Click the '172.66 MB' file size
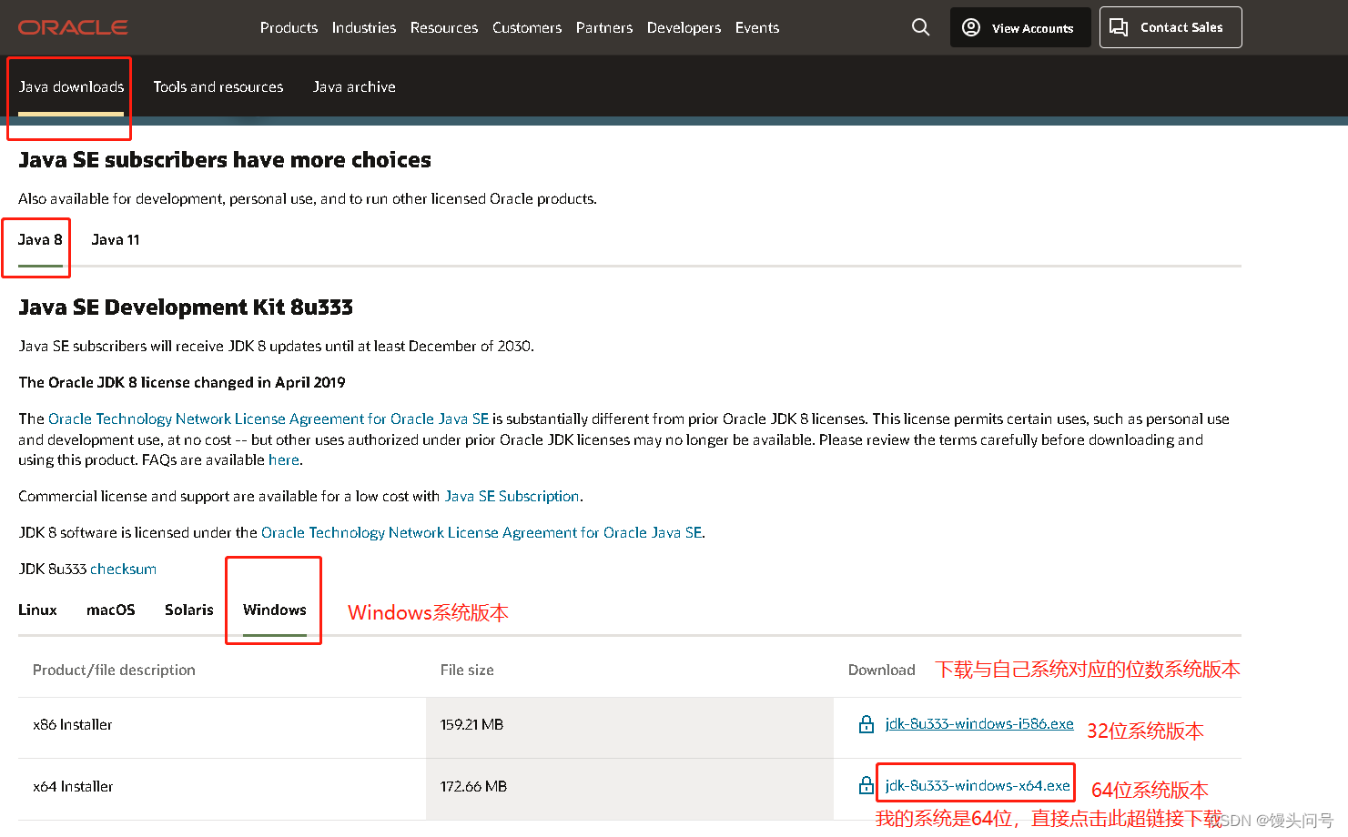Screen dimensions: 1348x837 [x=473, y=787]
